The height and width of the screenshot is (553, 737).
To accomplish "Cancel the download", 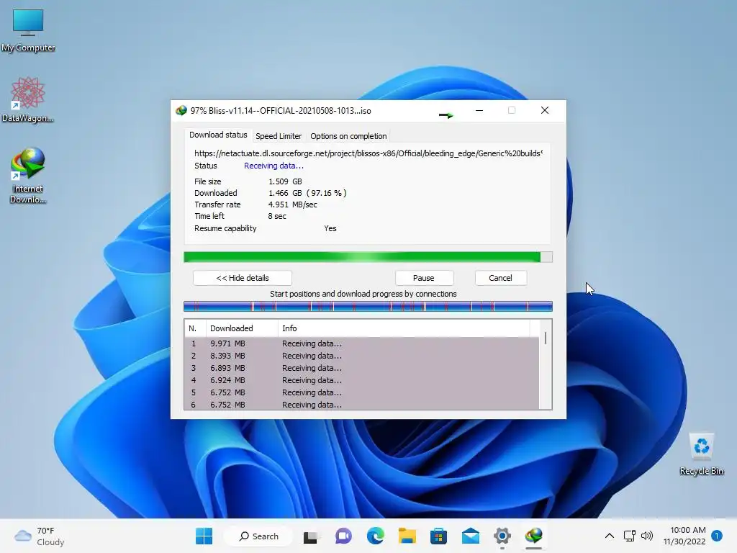I will (x=501, y=278).
